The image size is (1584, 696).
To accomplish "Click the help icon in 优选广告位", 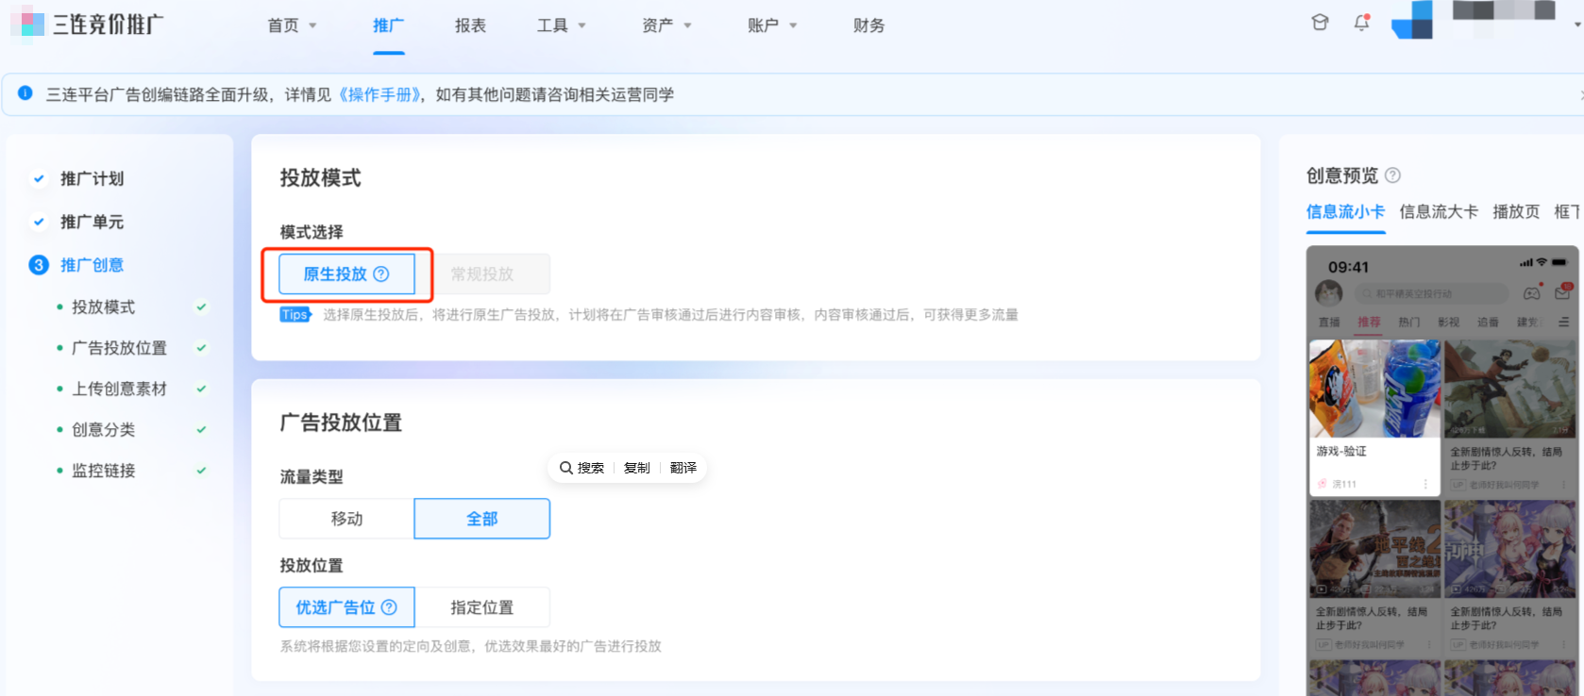I will point(389,607).
